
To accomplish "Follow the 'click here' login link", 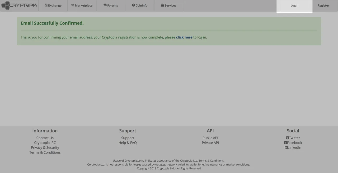I will point(184,37).
